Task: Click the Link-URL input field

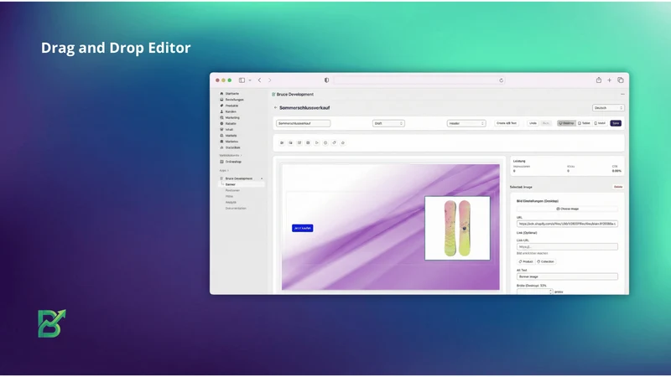Action: (568, 246)
